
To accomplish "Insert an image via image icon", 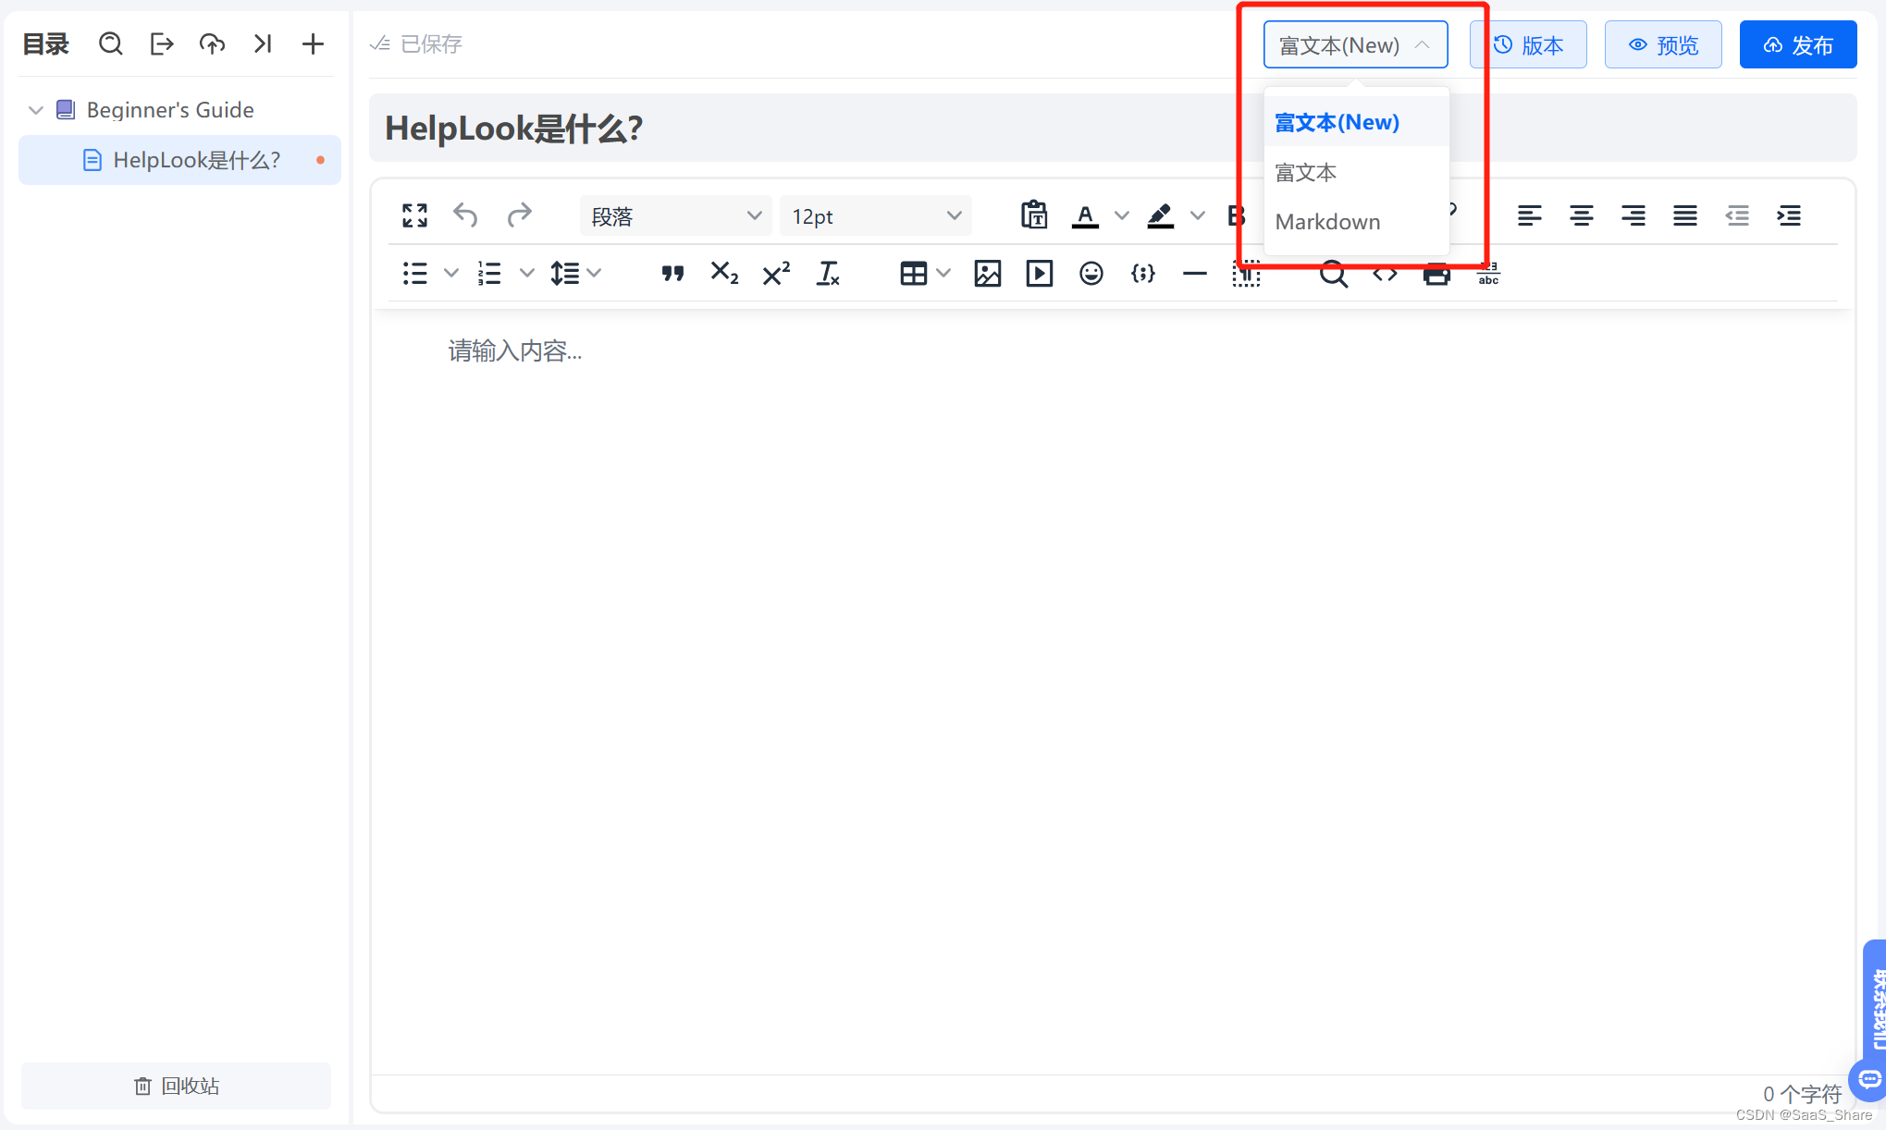I will click(x=987, y=274).
